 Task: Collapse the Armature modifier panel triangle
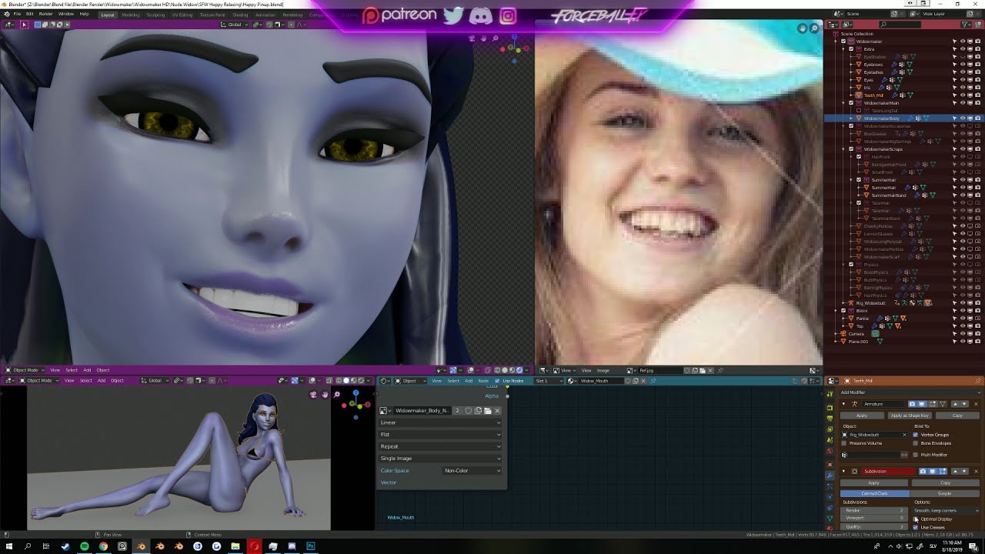843,404
